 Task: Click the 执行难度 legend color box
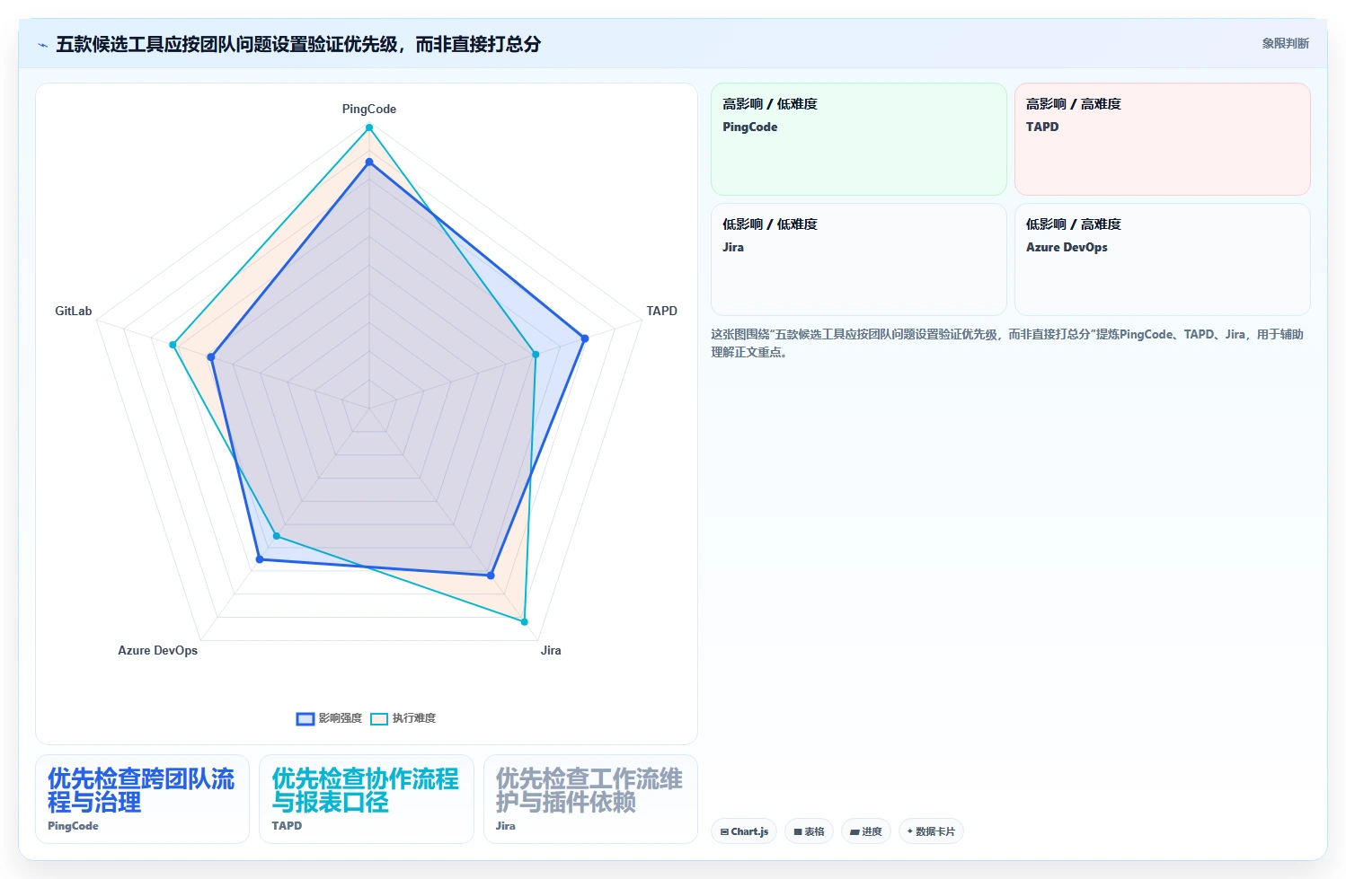tap(379, 718)
